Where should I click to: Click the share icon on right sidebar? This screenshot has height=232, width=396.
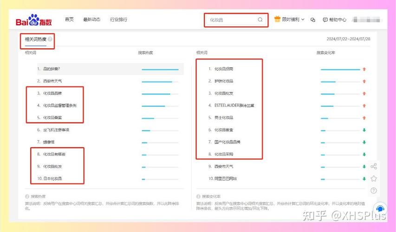374,167
